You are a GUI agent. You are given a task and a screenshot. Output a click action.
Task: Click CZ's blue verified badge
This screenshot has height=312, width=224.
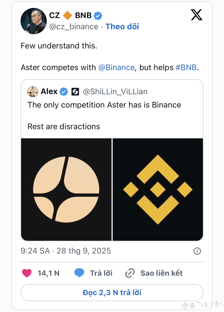click(98, 16)
